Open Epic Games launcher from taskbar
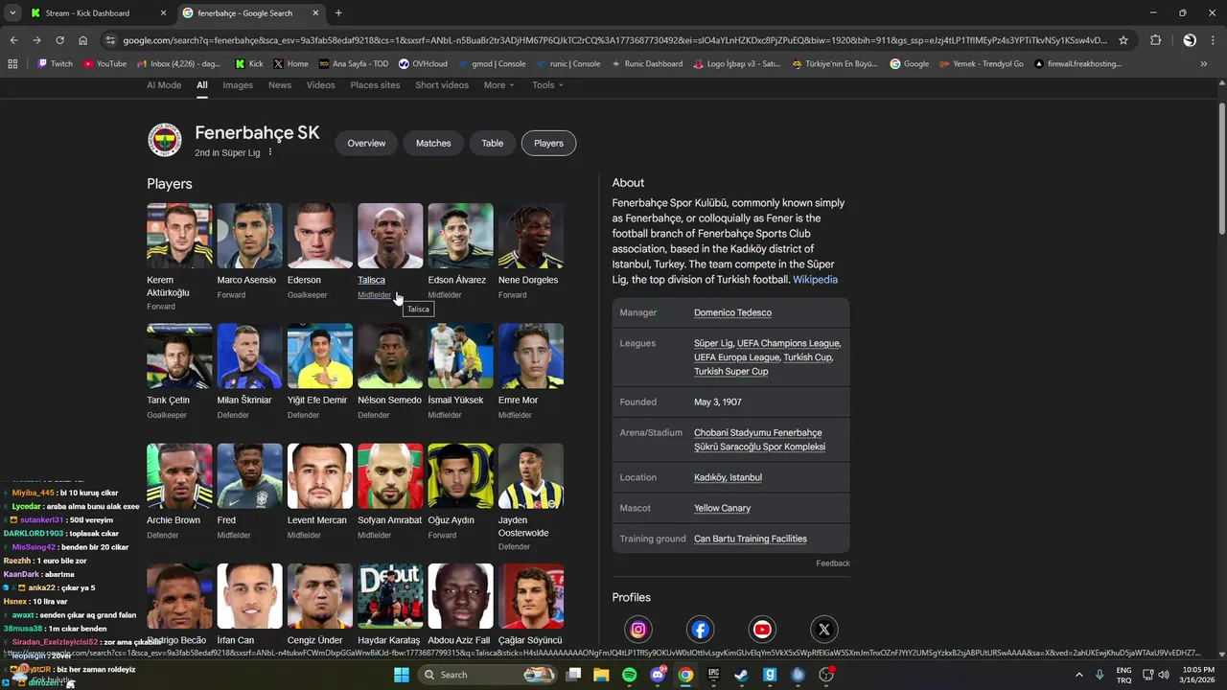The image size is (1227, 690). [713, 675]
